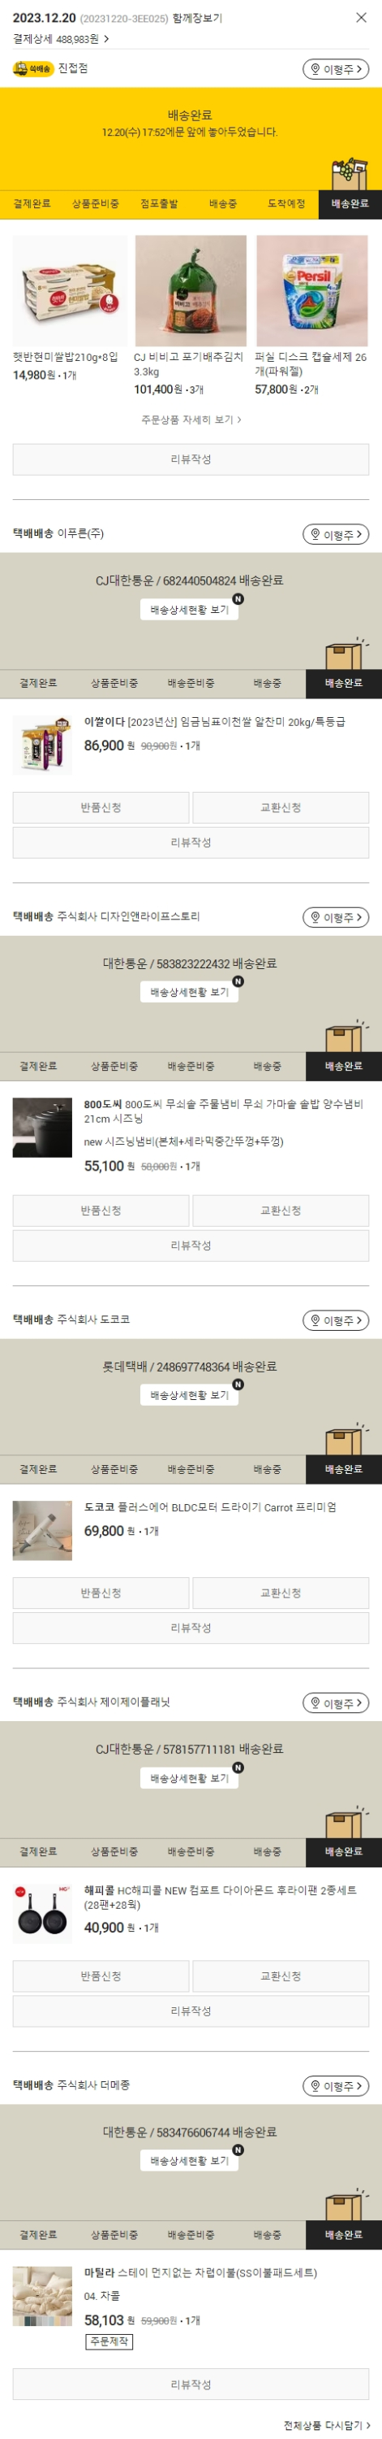The image size is (382, 2439).
Task: Open recipient 이형주 for 이푸른(주) shipment
Action: (x=336, y=534)
